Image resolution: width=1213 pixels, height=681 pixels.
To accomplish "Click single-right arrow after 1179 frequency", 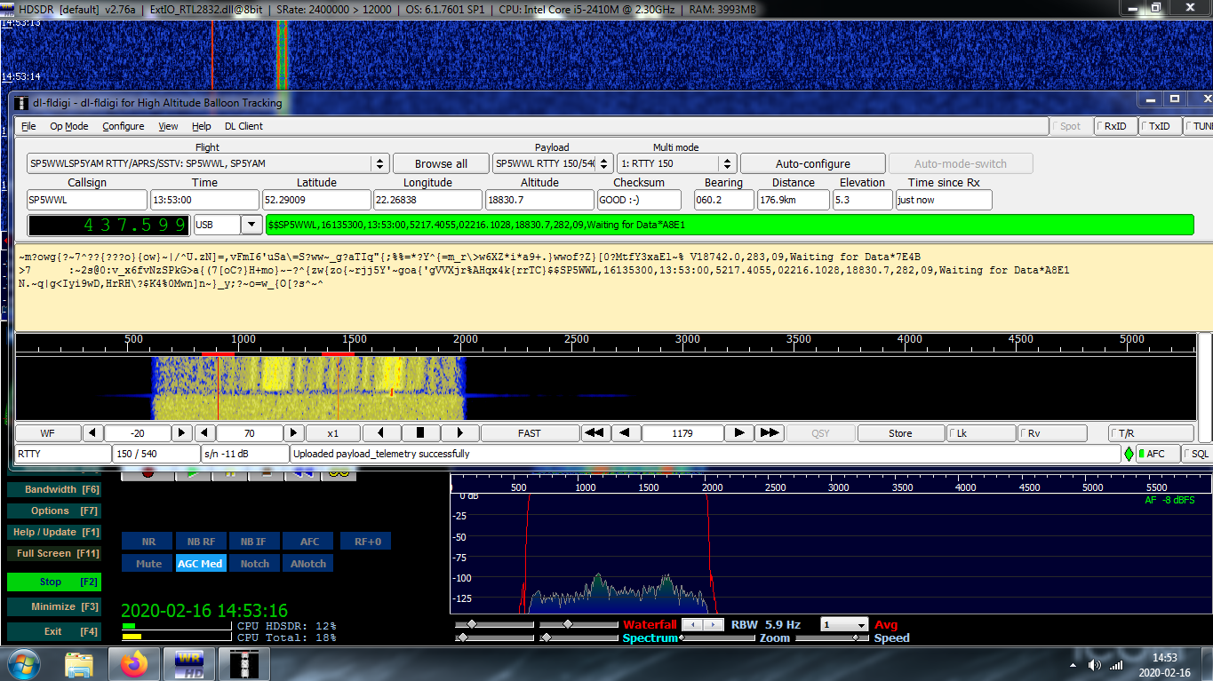I will [x=739, y=433].
